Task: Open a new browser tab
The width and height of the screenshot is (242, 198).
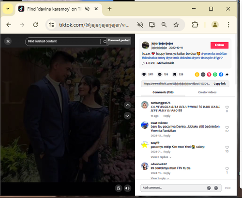Action: (x=109, y=9)
